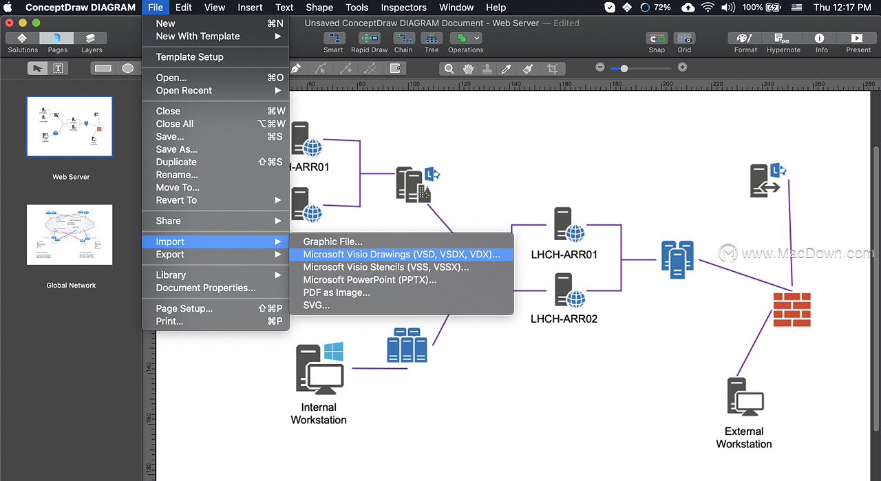
Task: Click the External Workstation shape
Action: [x=745, y=397]
